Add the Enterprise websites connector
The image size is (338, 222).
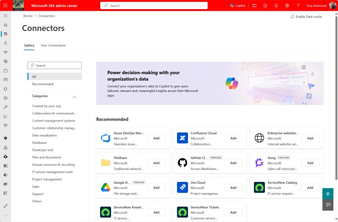pyautogui.click(x=310, y=138)
